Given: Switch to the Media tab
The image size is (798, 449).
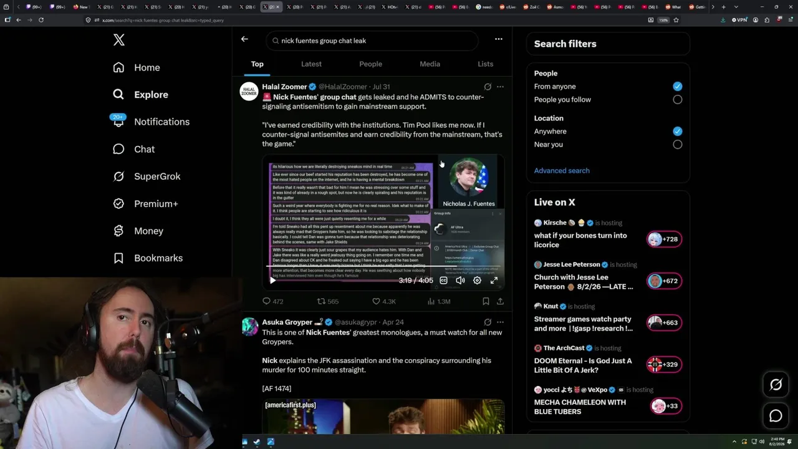Looking at the screenshot, I should (430, 64).
